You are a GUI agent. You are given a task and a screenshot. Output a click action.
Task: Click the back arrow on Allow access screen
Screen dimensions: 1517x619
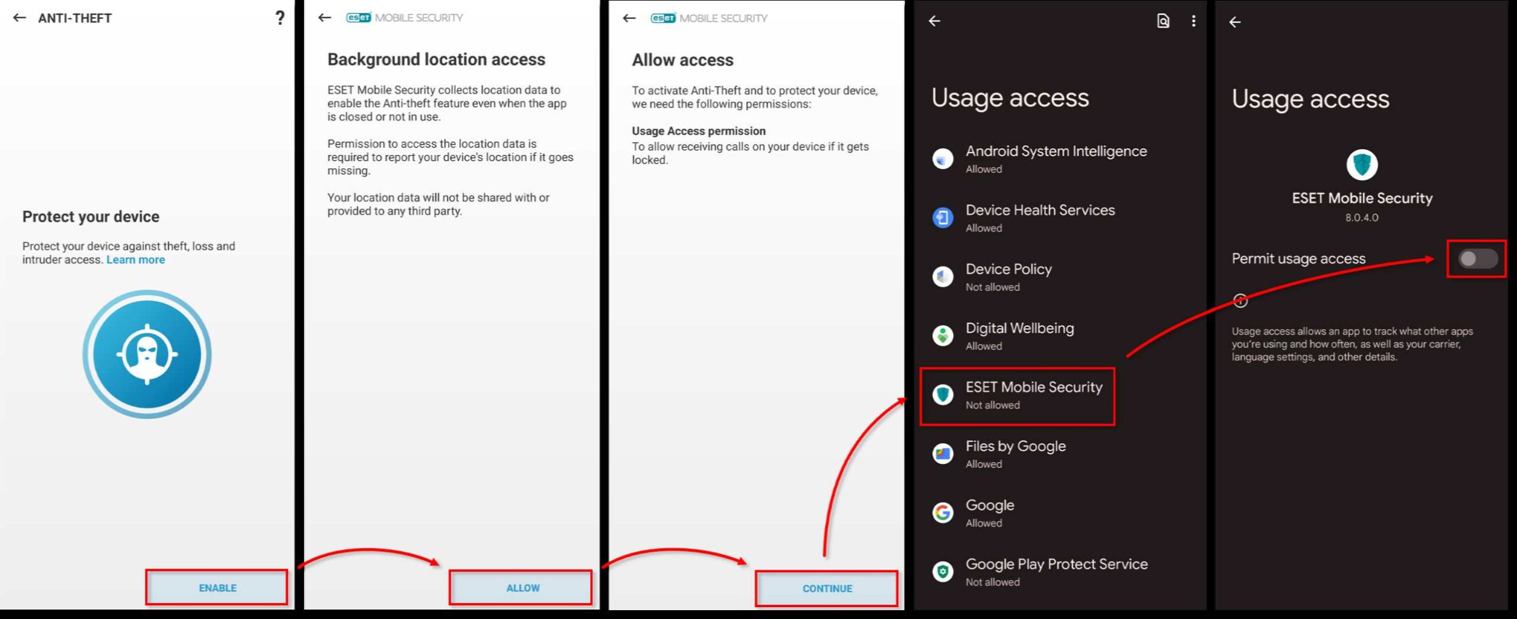click(628, 18)
